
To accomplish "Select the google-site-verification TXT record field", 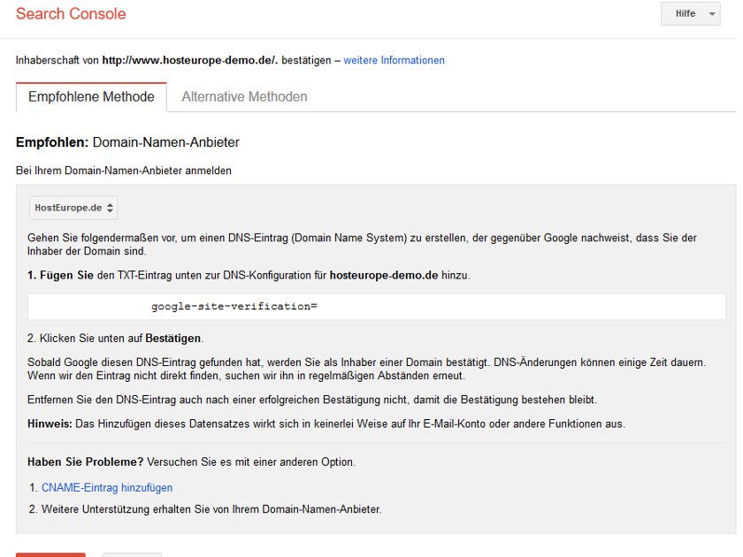I will pos(376,307).
